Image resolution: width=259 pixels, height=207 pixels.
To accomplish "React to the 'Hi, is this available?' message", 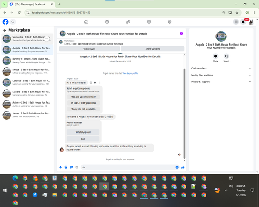I will [x=91, y=83].
